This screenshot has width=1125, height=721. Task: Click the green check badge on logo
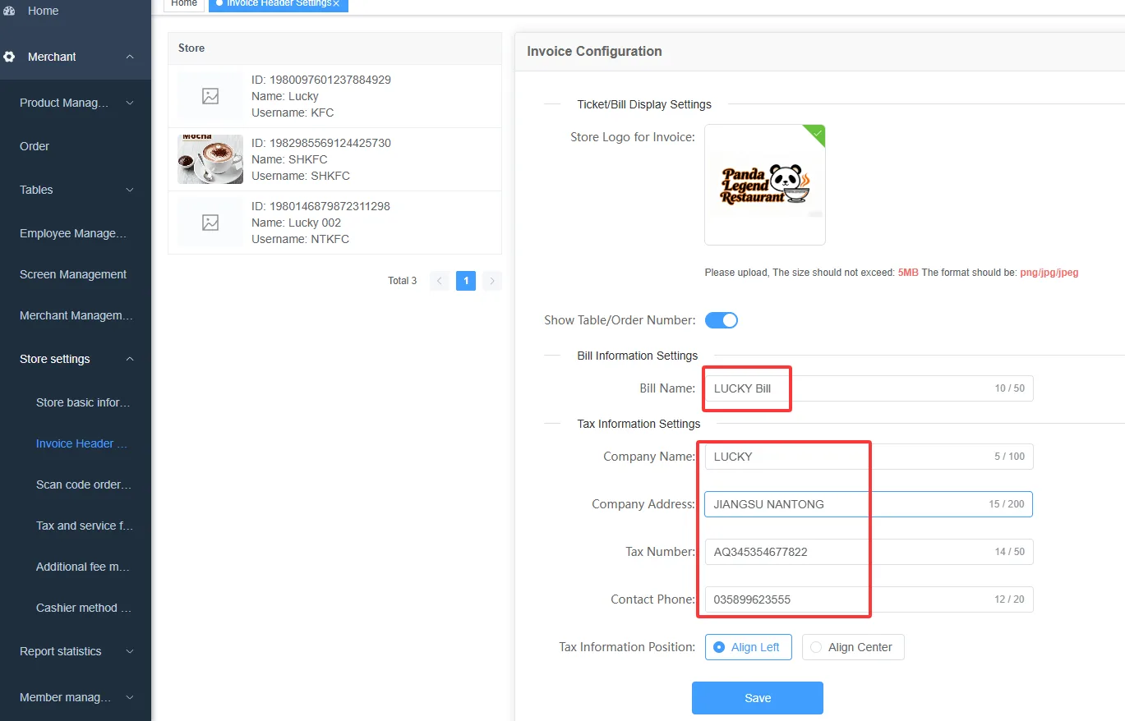[816, 133]
